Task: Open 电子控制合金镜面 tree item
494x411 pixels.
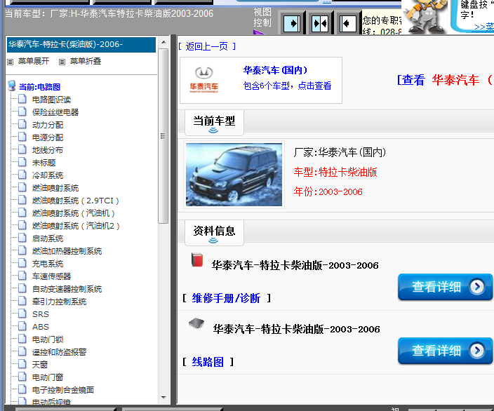Action: point(63,390)
